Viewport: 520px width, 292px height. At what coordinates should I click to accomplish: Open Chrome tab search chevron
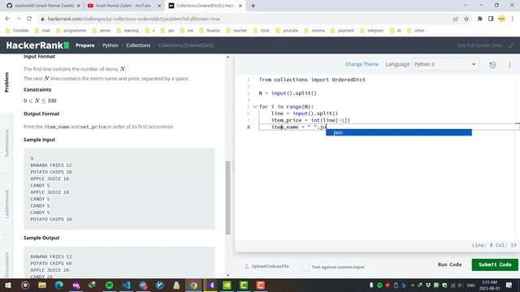[x=466, y=6]
